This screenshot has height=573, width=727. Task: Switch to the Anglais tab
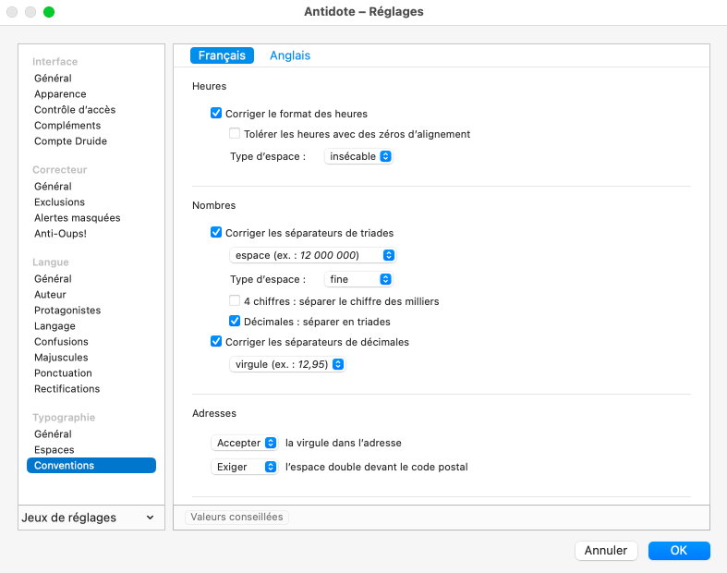coord(289,55)
